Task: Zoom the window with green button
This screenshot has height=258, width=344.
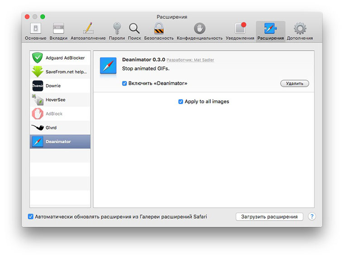Action: tap(43, 17)
